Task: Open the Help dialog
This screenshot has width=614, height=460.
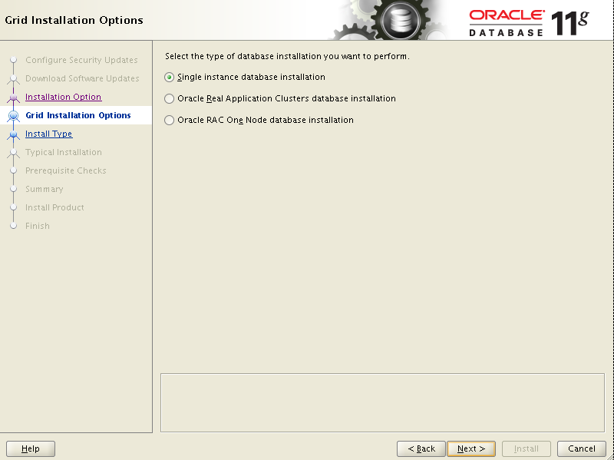Action: (30, 448)
